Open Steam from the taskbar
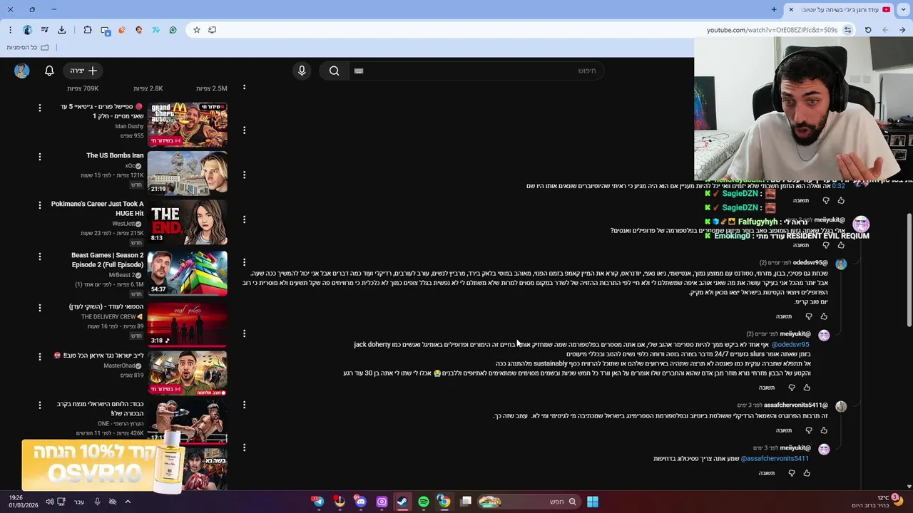The width and height of the screenshot is (913, 513). coord(402,502)
